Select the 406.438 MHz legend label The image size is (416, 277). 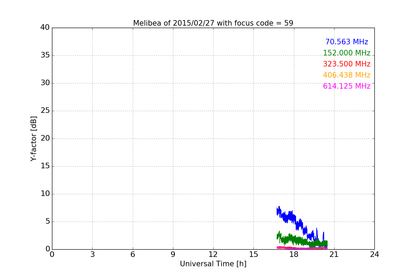point(347,75)
